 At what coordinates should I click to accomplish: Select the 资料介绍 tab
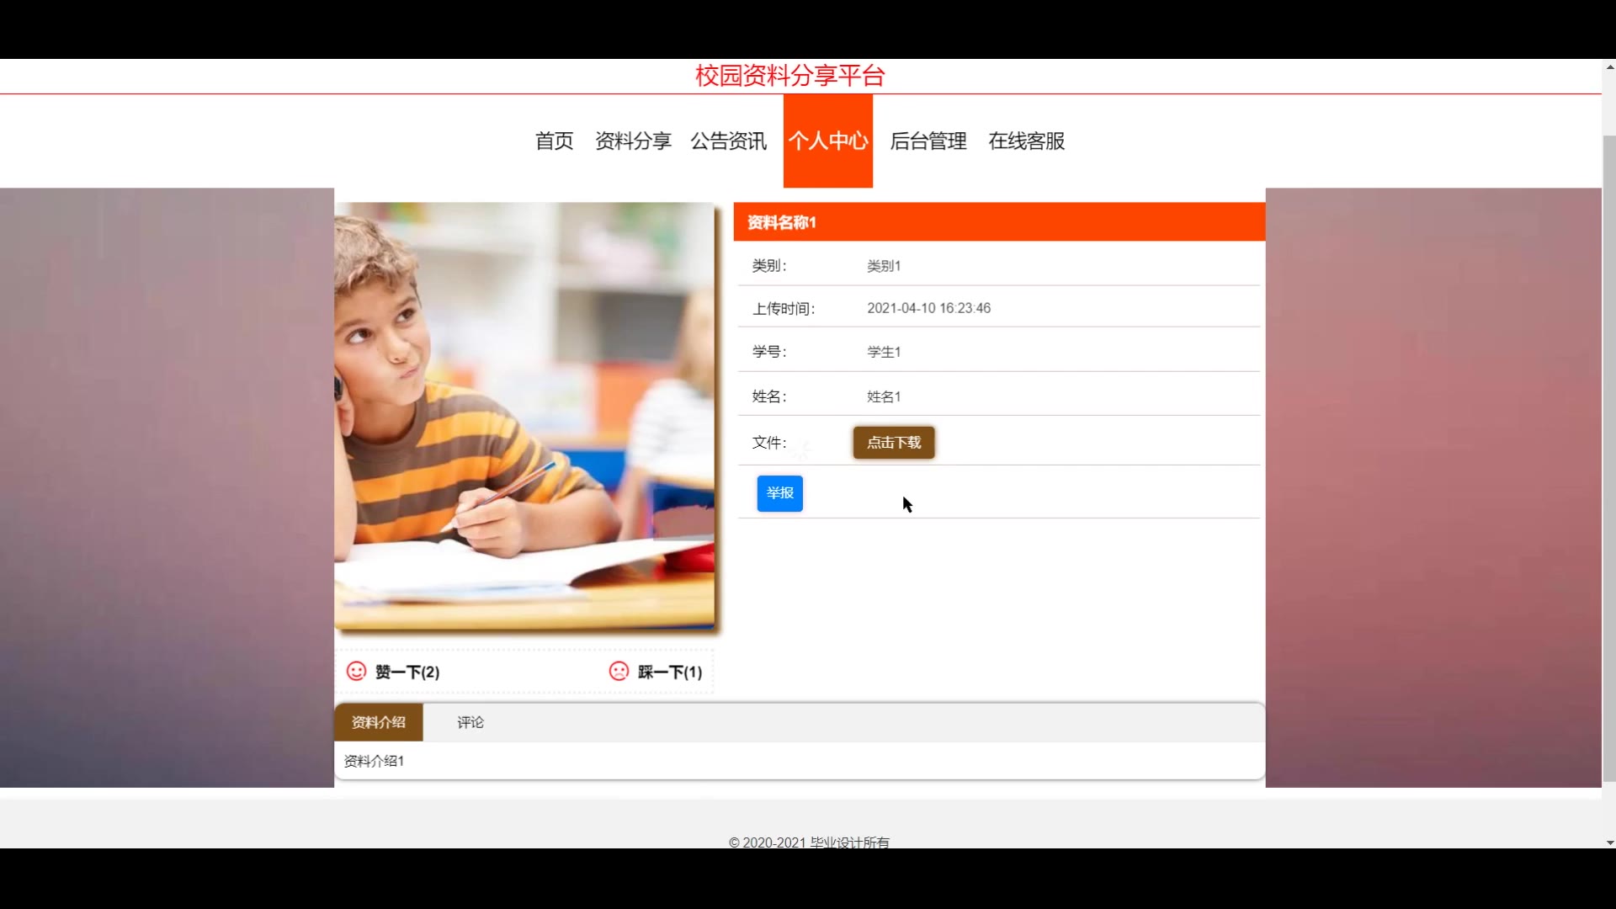pyautogui.click(x=379, y=722)
